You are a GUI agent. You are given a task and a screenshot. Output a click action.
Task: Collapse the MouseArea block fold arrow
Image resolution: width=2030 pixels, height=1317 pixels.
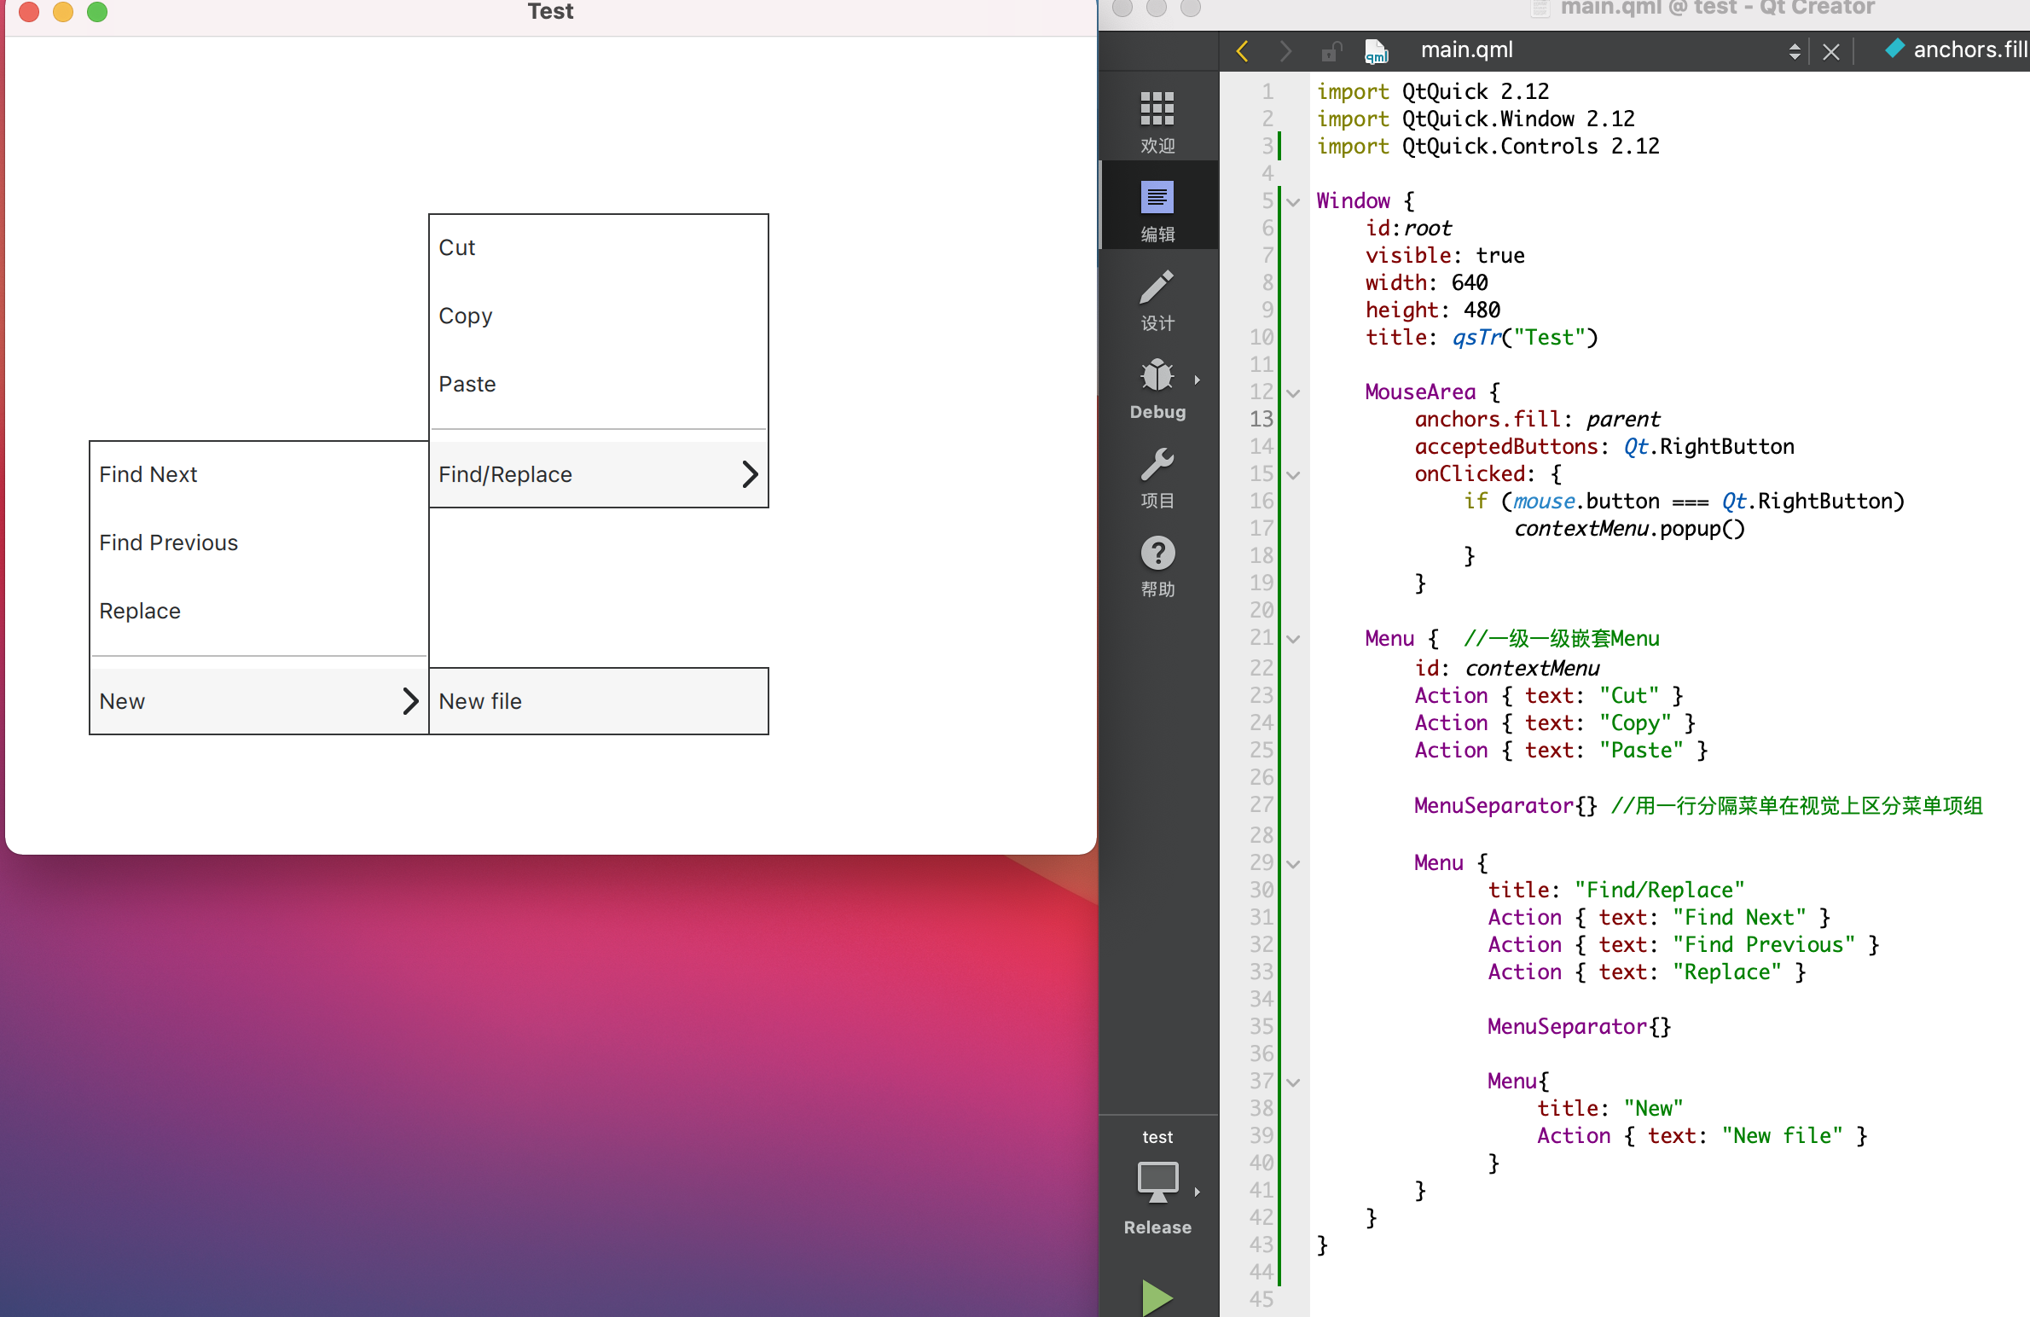[1293, 393]
